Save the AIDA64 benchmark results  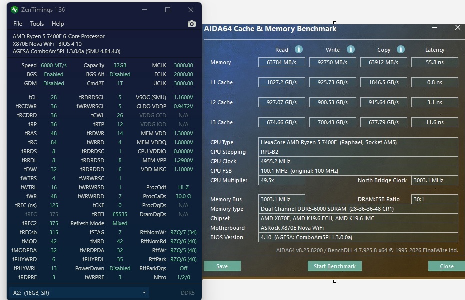tap(222, 266)
